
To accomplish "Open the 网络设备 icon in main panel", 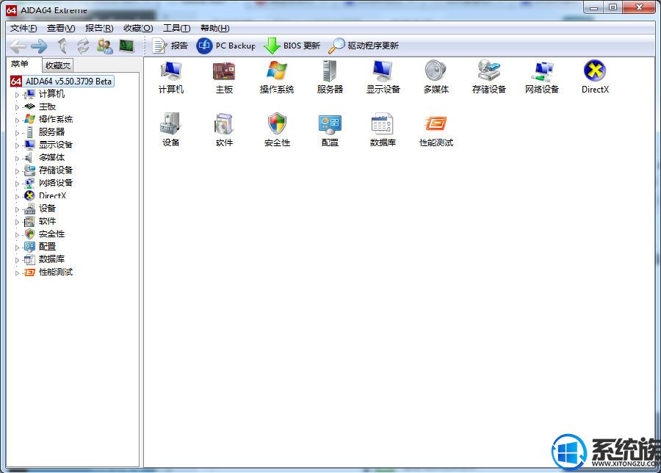I will click(542, 71).
